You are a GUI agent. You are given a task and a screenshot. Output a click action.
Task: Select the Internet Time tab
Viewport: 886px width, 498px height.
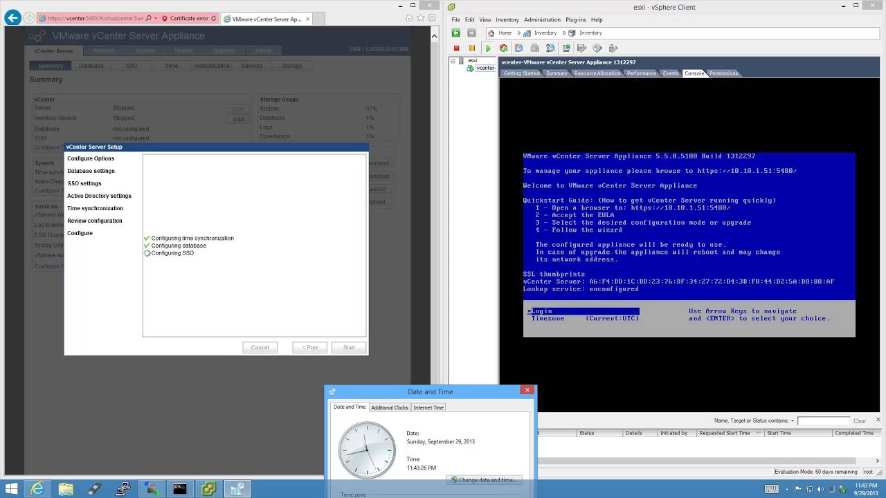[x=428, y=407]
